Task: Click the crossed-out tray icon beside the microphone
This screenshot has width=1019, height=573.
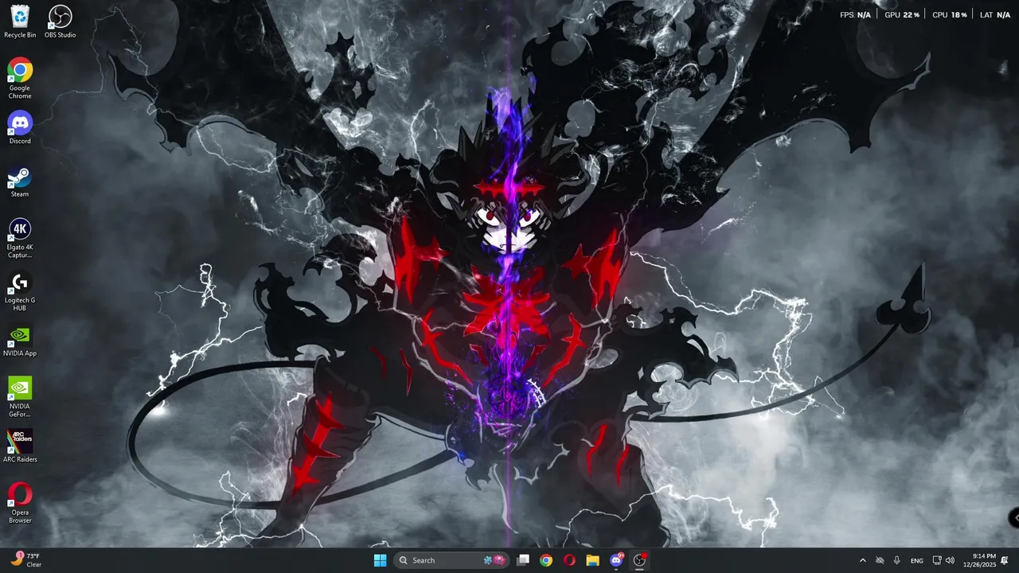Action: point(880,560)
